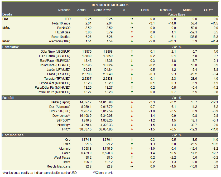The image size is (221, 177).
Task: Click the Oro YTD value 14.0
Action: coord(215,140)
